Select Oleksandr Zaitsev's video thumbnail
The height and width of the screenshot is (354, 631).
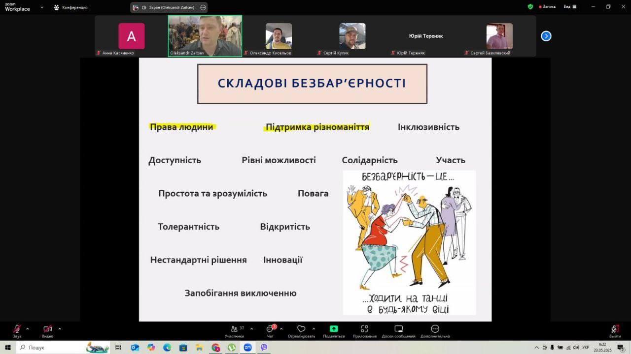[205, 36]
